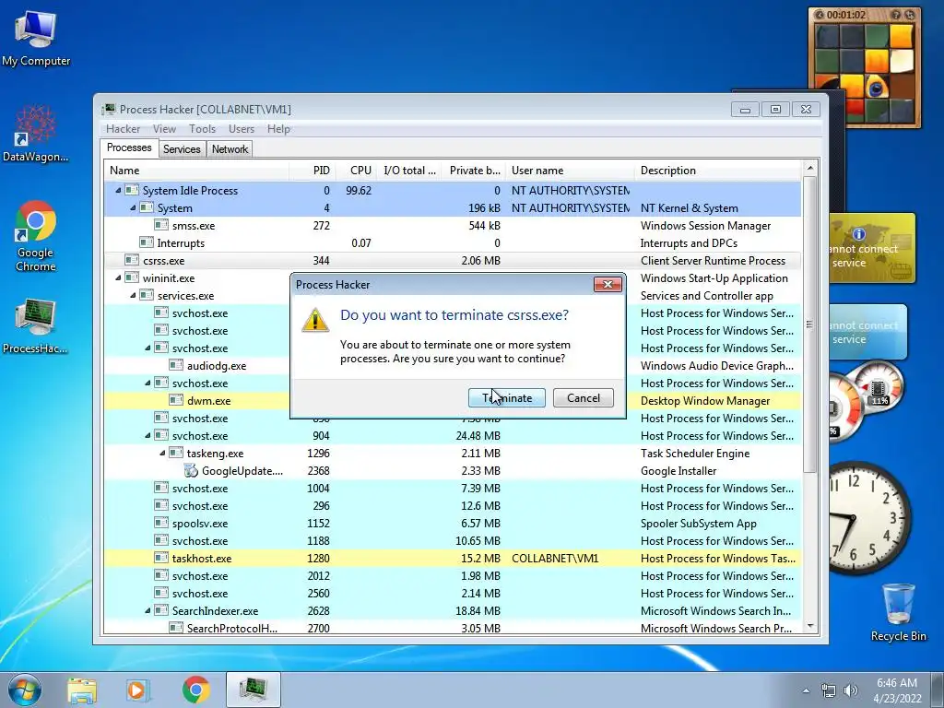944x708 pixels.
Task: Click the pause icon on puzzle gadget
Action: pos(819,15)
